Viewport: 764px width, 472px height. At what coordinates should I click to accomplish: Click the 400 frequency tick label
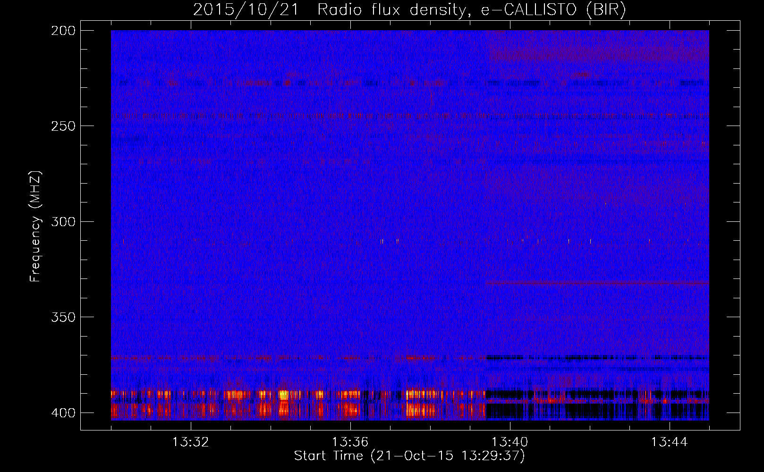pos(63,413)
